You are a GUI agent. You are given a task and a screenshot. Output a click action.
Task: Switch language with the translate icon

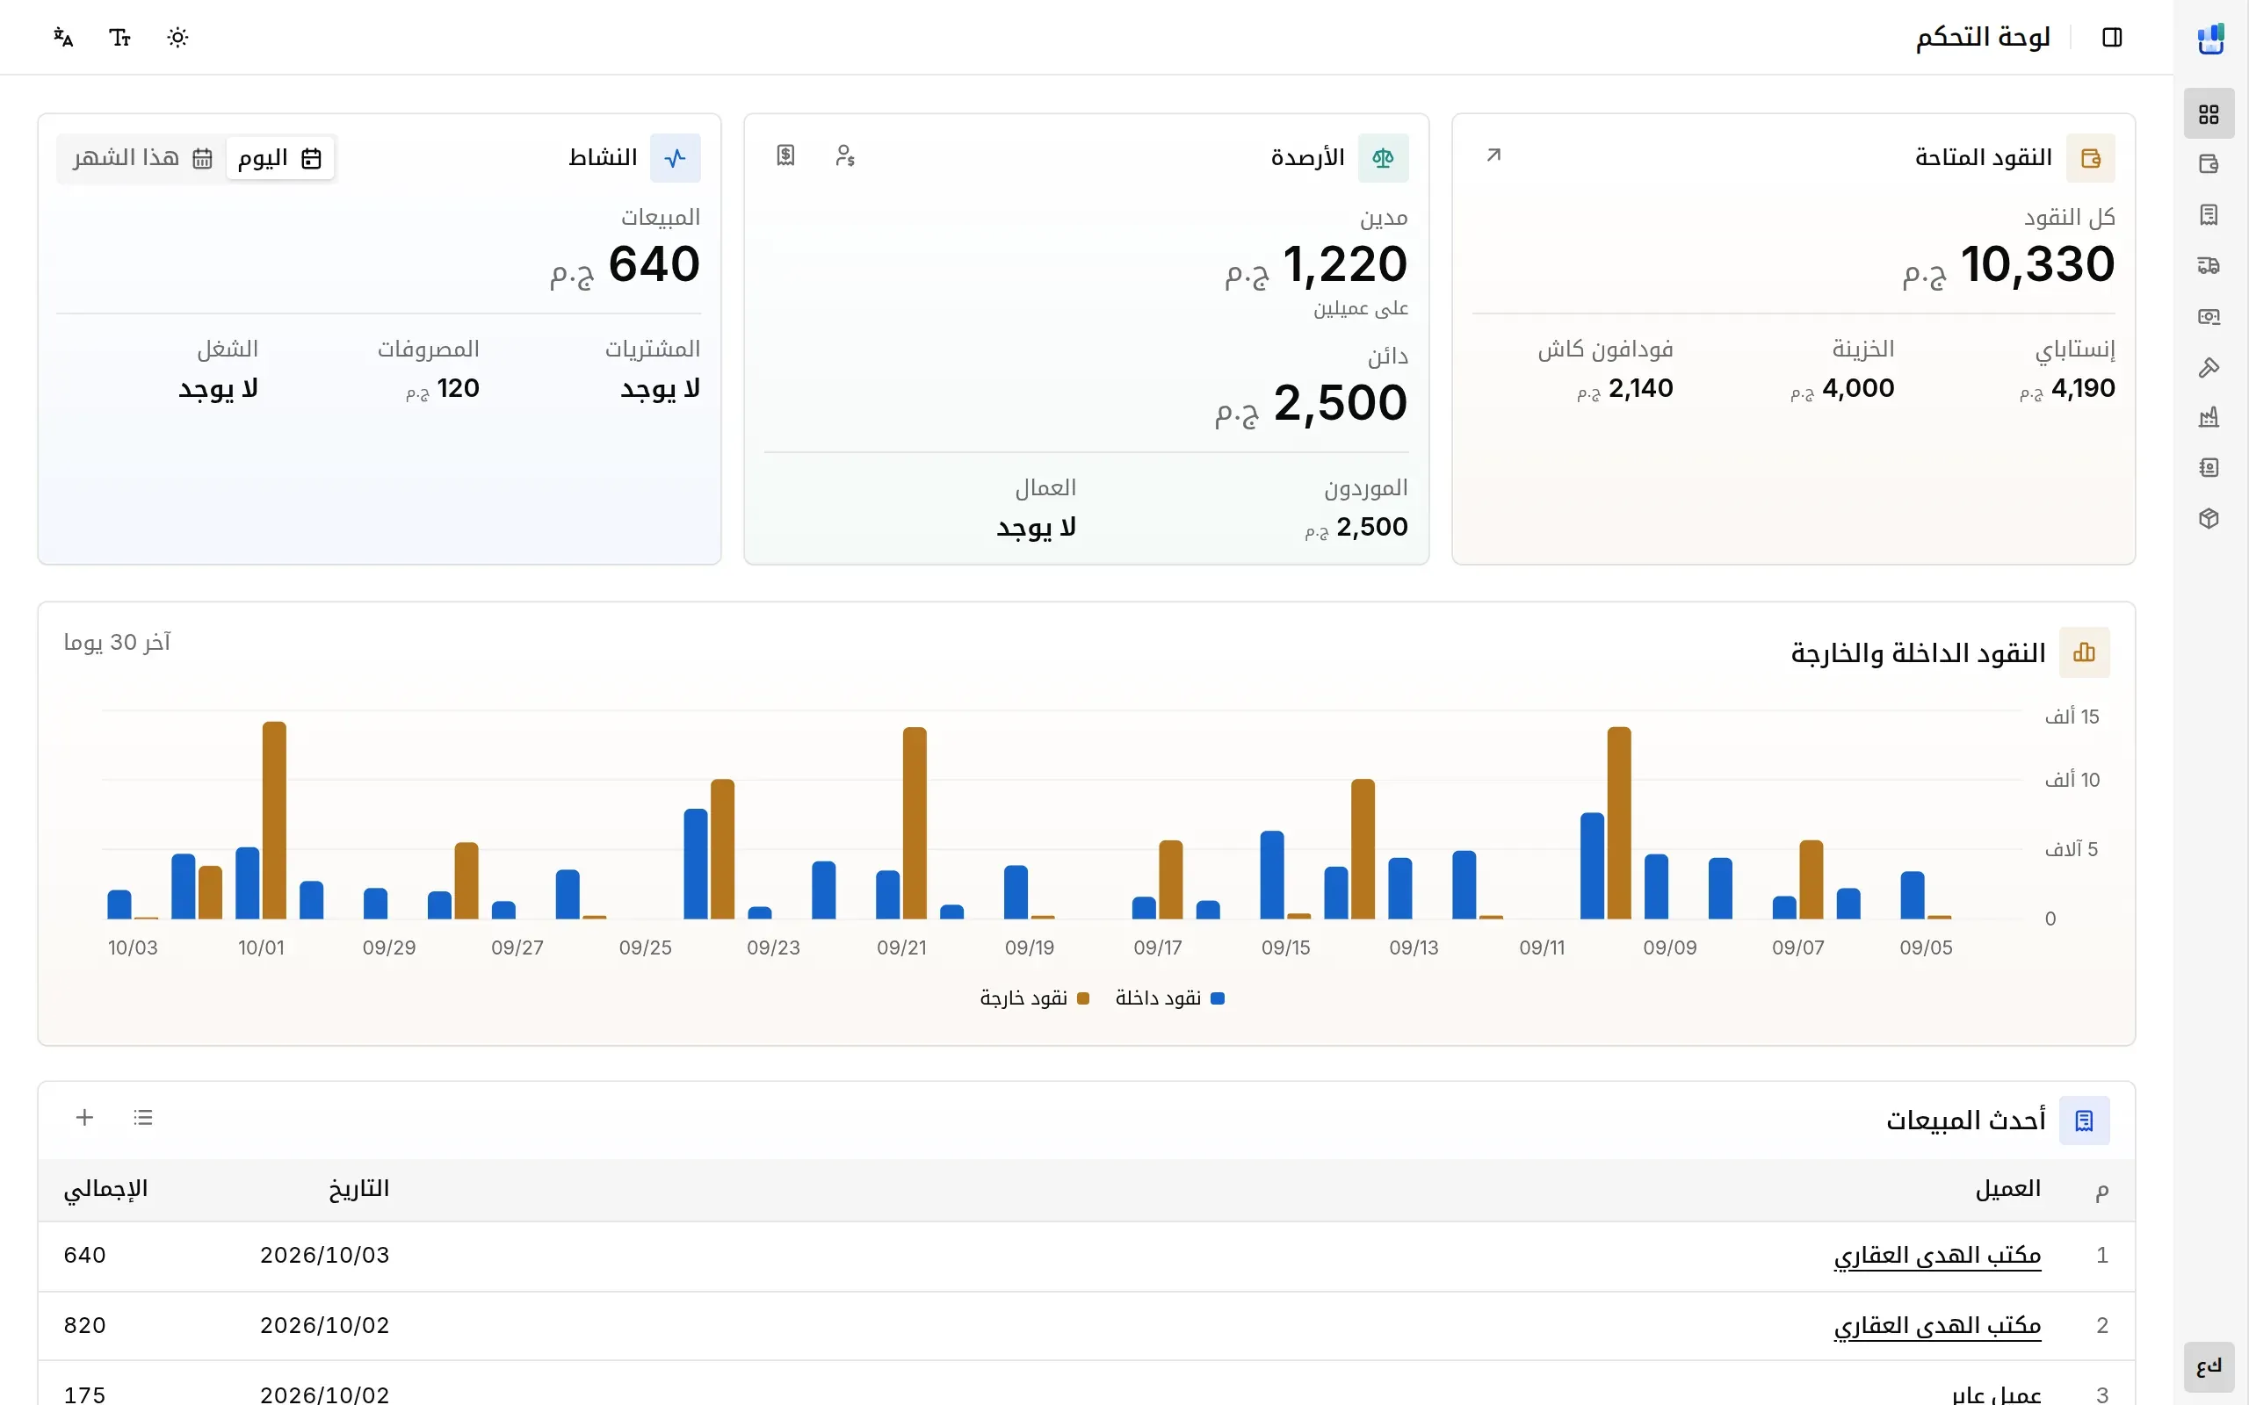[x=63, y=37]
